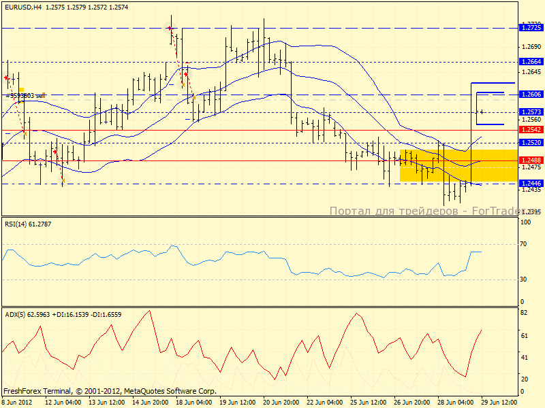Click the RSI(14) 61.2787 indicator label
Image resolution: width=545 pixels, height=408 pixels.
click(28, 224)
